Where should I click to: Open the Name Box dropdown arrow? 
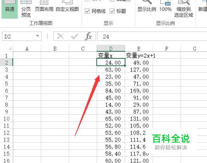[38, 36]
